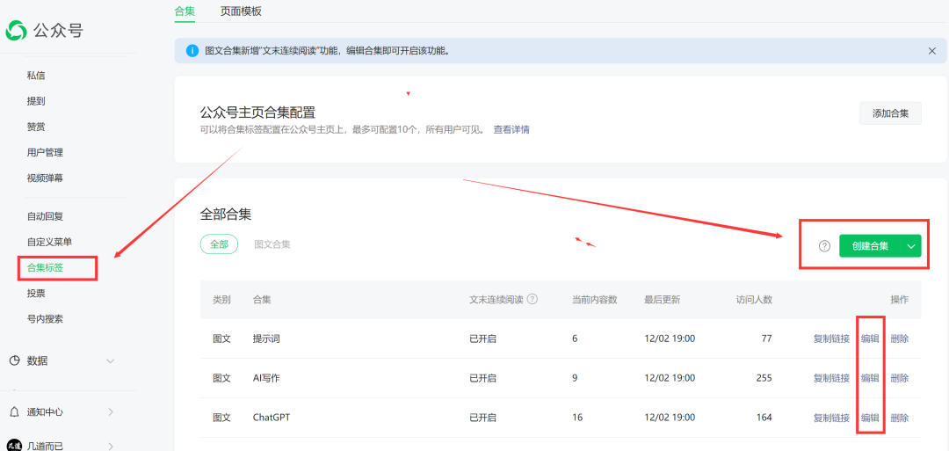949x451 pixels.
Task: Click the green 创建合集 button
Action: tap(870, 246)
